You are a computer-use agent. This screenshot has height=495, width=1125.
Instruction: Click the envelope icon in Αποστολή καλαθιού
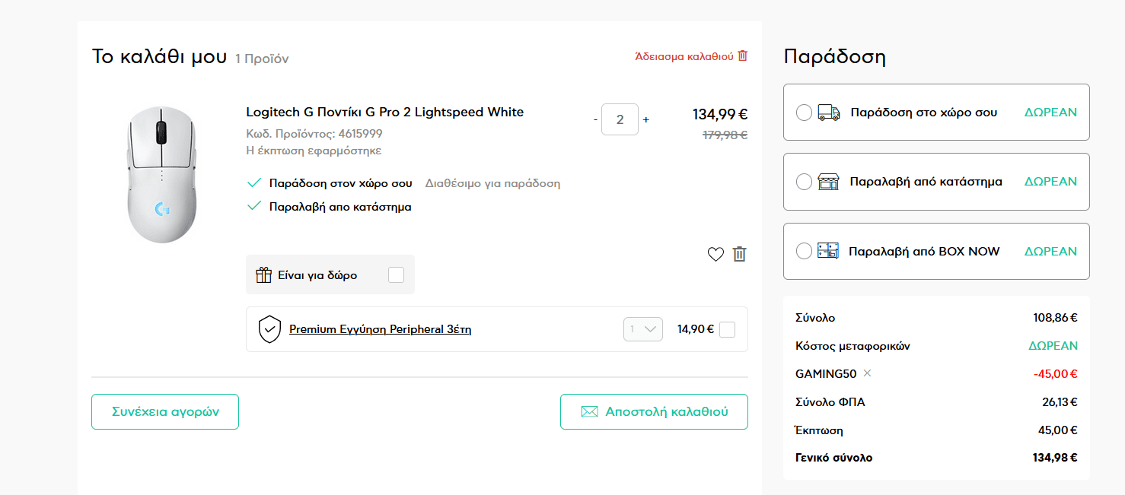coord(589,411)
